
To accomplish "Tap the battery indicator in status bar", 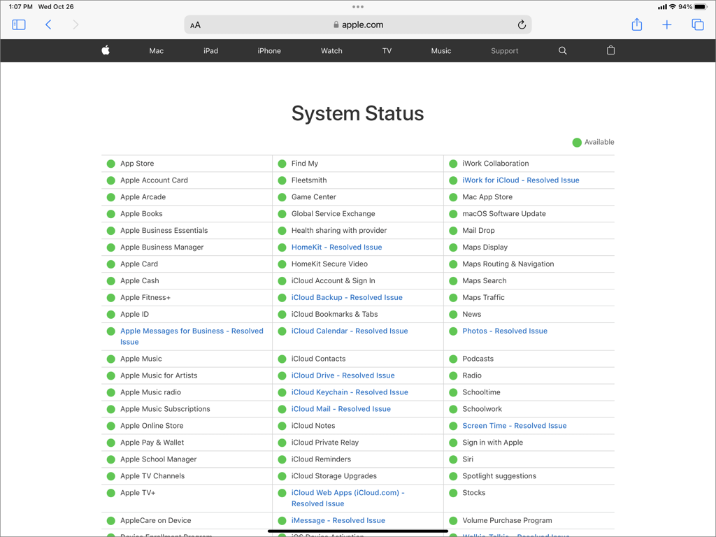I will point(701,7).
